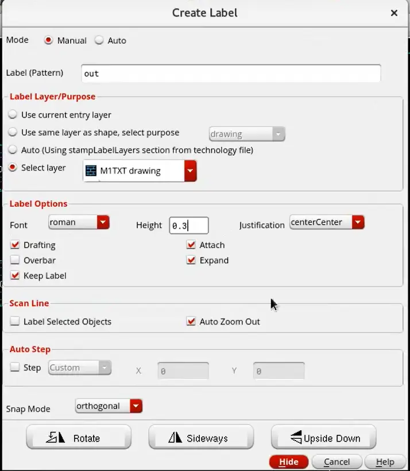Viewport: 410px width, 471px height.
Task: Select the Auto mode radio button
Action: coord(99,40)
